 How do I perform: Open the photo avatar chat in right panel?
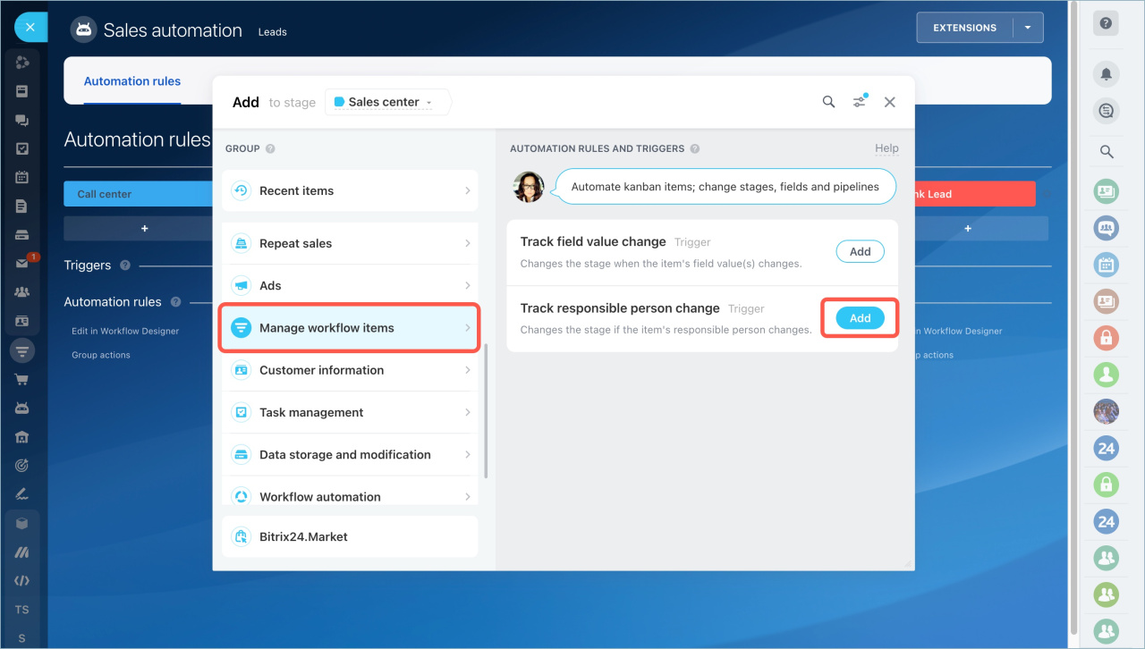pos(1107,411)
